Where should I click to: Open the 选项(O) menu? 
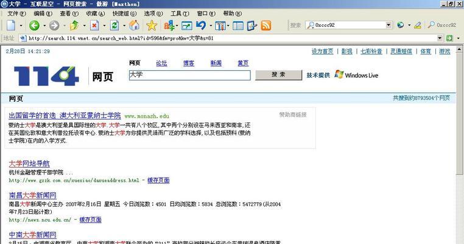153,13
